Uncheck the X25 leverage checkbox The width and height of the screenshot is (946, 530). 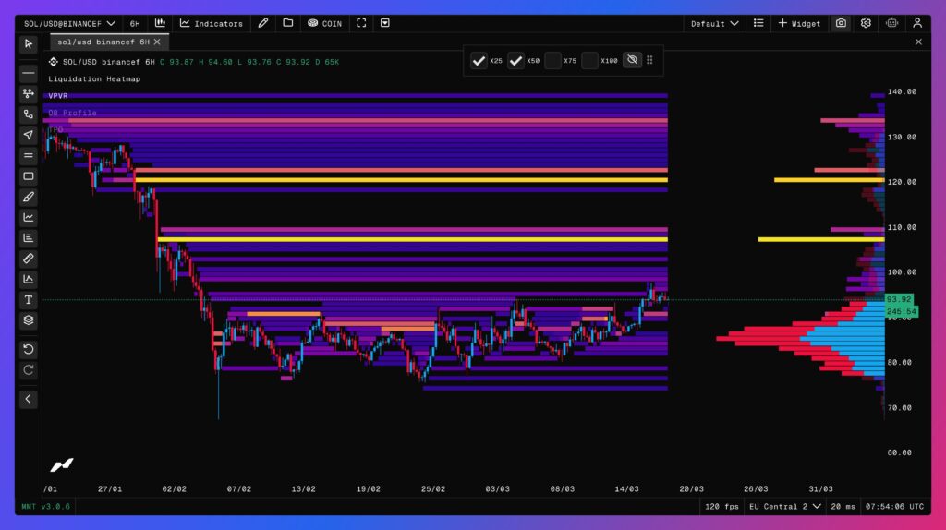[479, 61]
